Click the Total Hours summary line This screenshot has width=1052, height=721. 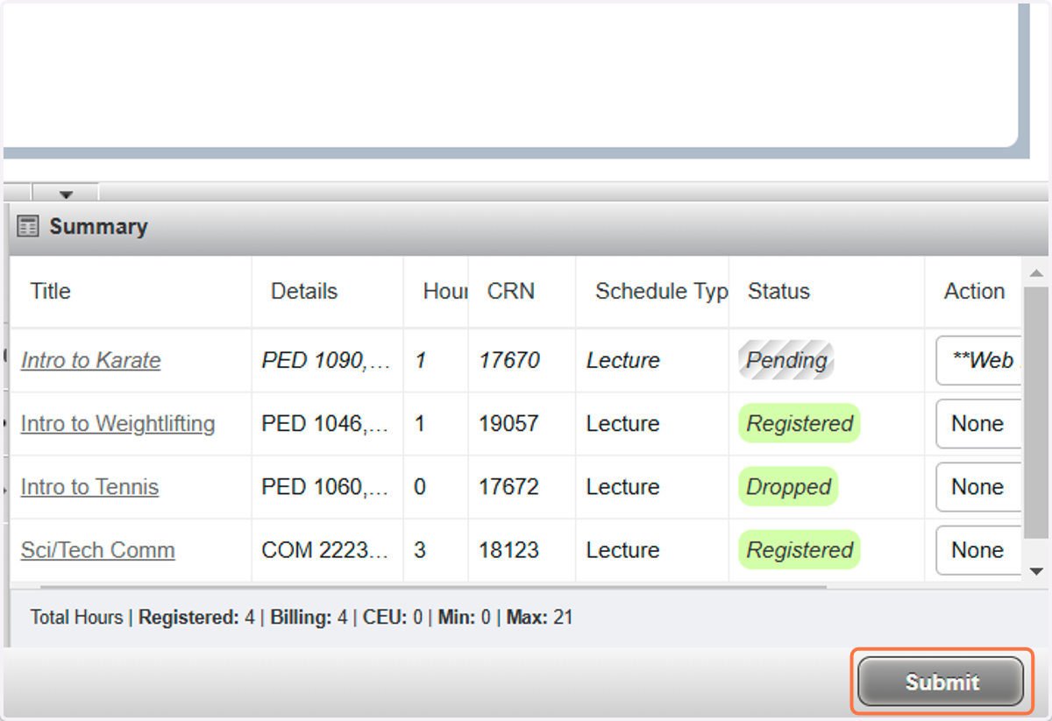tap(302, 617)
